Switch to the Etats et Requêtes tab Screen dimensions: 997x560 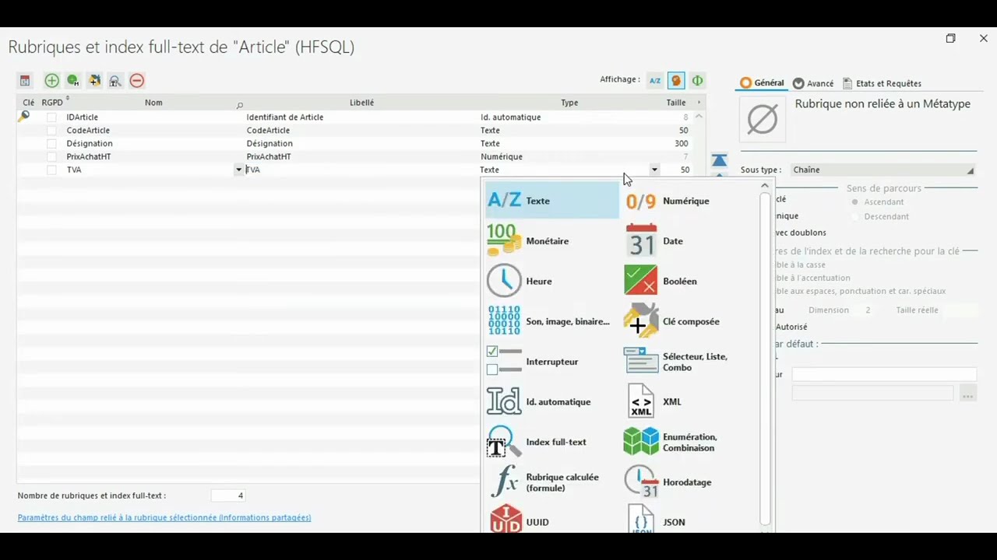(x=882, y=83)
